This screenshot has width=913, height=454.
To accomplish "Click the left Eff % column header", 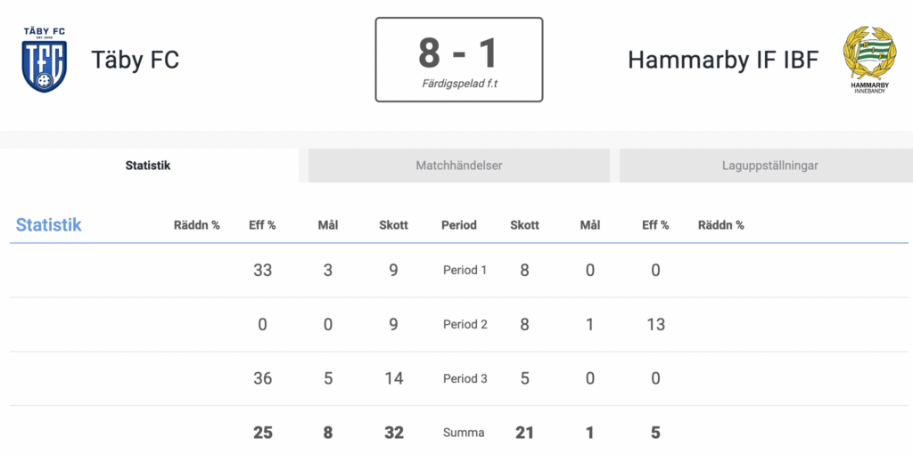I will point(262,225).
